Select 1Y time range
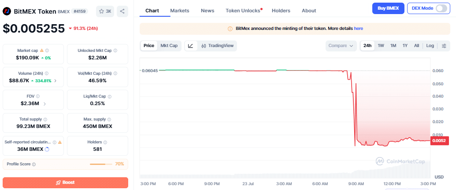This screenshot has width=456, height=190. click(x=405, y=46)
